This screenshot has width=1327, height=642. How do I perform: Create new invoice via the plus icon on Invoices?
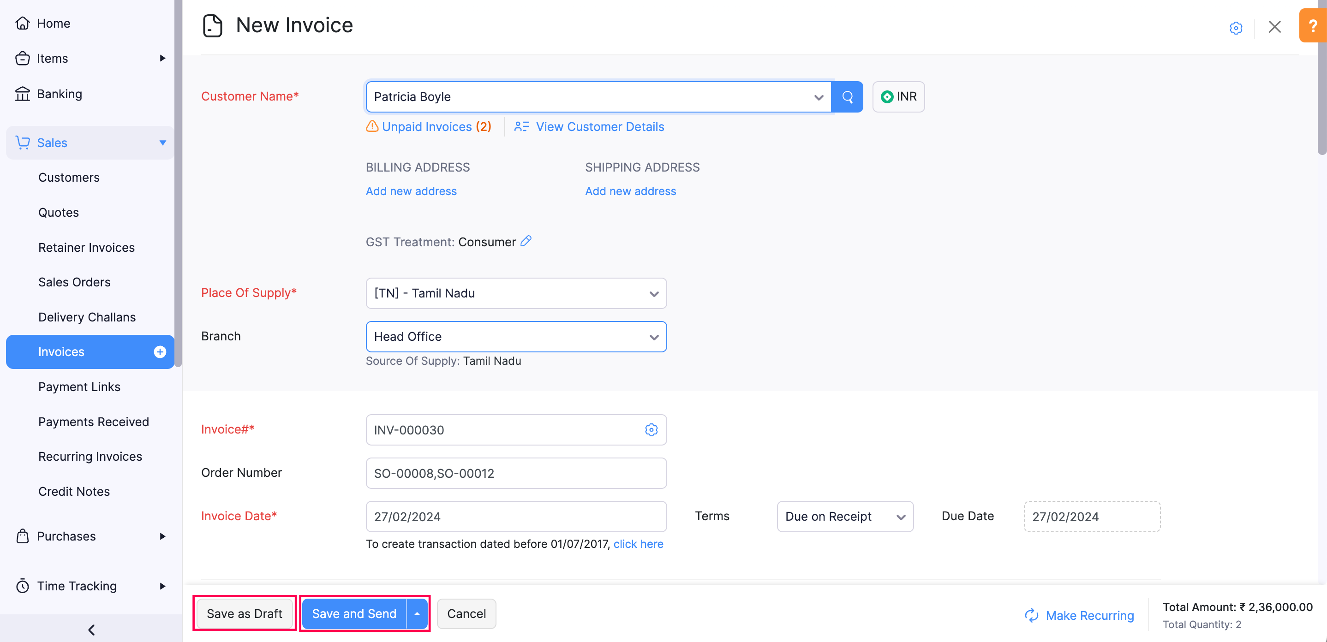coord(160,352)
